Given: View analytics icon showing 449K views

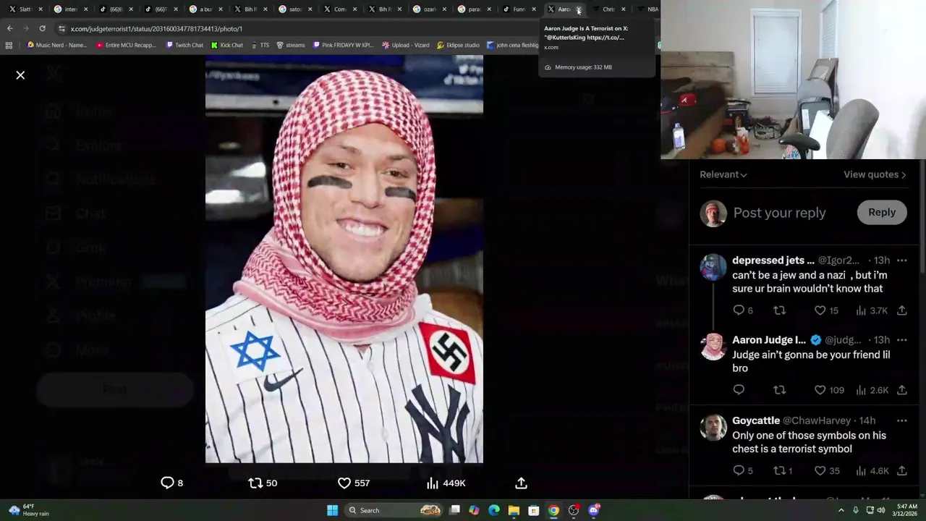Looking at the screenshot, I should 446,483.
